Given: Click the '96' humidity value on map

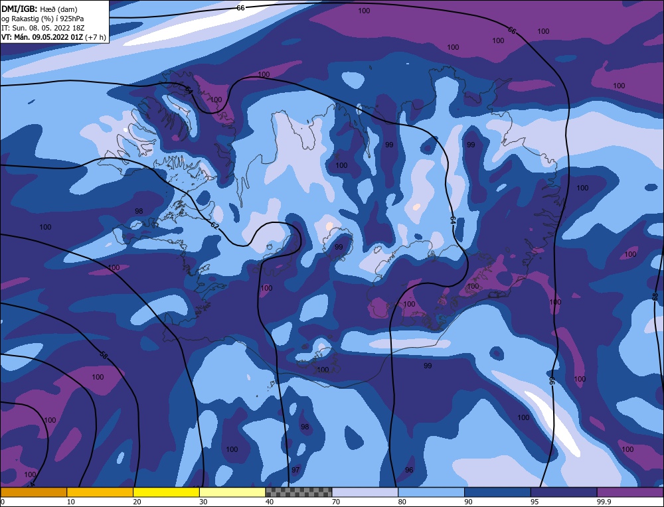Looking at the screenshot, I should click(408, 470).
